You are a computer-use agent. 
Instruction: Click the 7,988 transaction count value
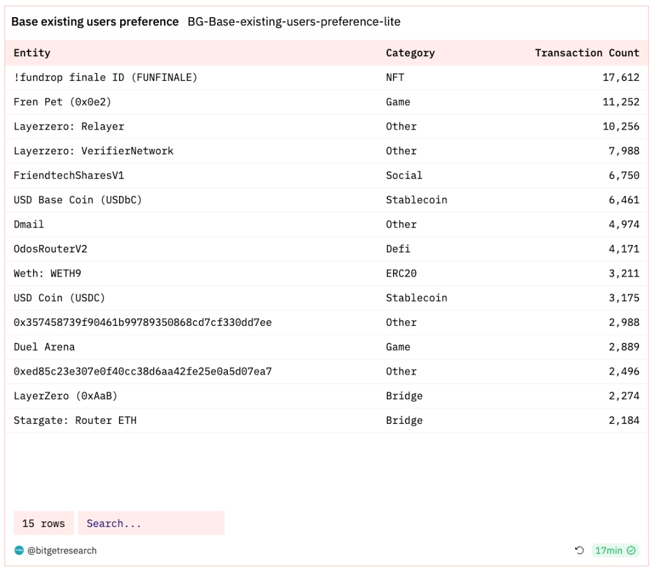tap(624, 151)
